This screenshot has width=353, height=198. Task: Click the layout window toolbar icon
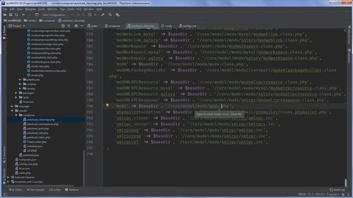[37, 15]
